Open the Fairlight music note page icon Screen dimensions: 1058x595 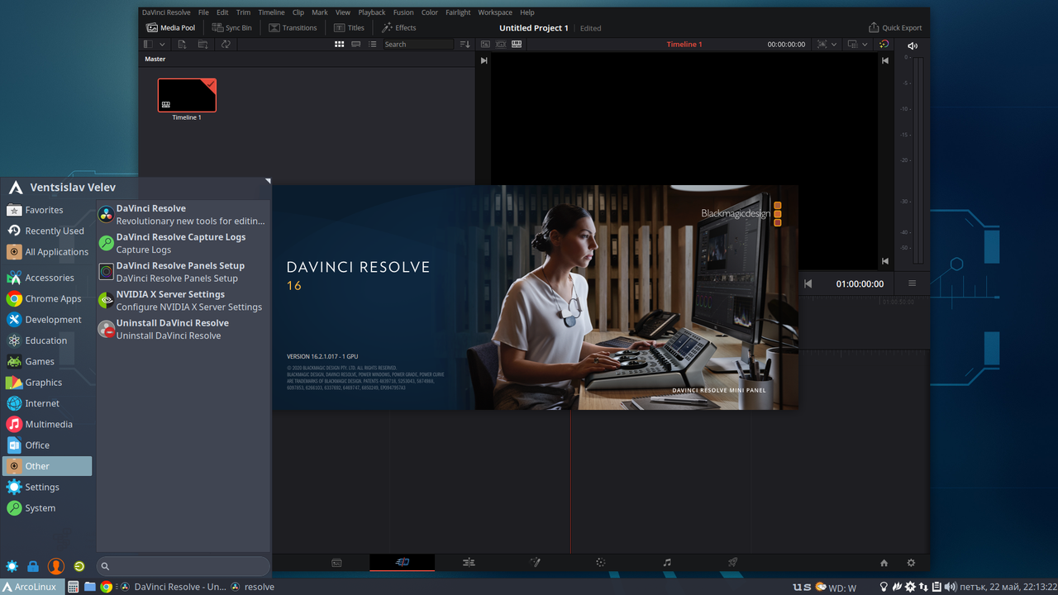[667, 563]
